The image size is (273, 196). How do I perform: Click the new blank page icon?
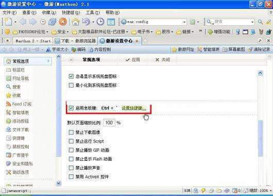(8, 22)
